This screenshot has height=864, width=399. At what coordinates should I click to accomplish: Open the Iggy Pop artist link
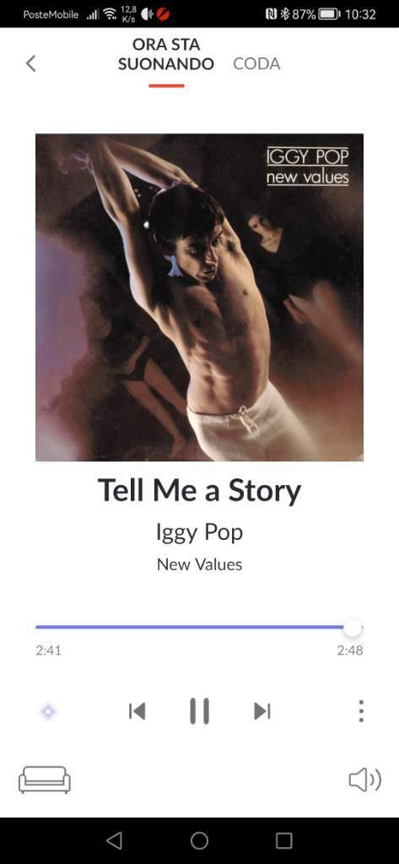pyautogui.click(x=199, y=533)
